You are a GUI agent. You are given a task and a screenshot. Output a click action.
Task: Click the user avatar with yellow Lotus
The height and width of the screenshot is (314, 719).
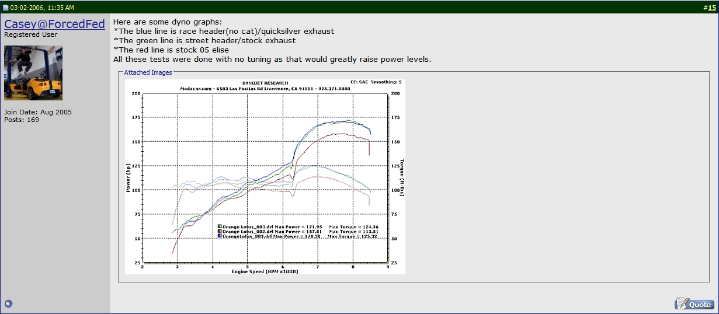point(33,73)
